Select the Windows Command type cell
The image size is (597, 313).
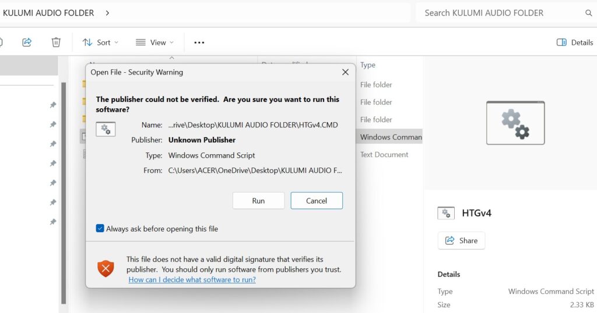click(391, 137)
